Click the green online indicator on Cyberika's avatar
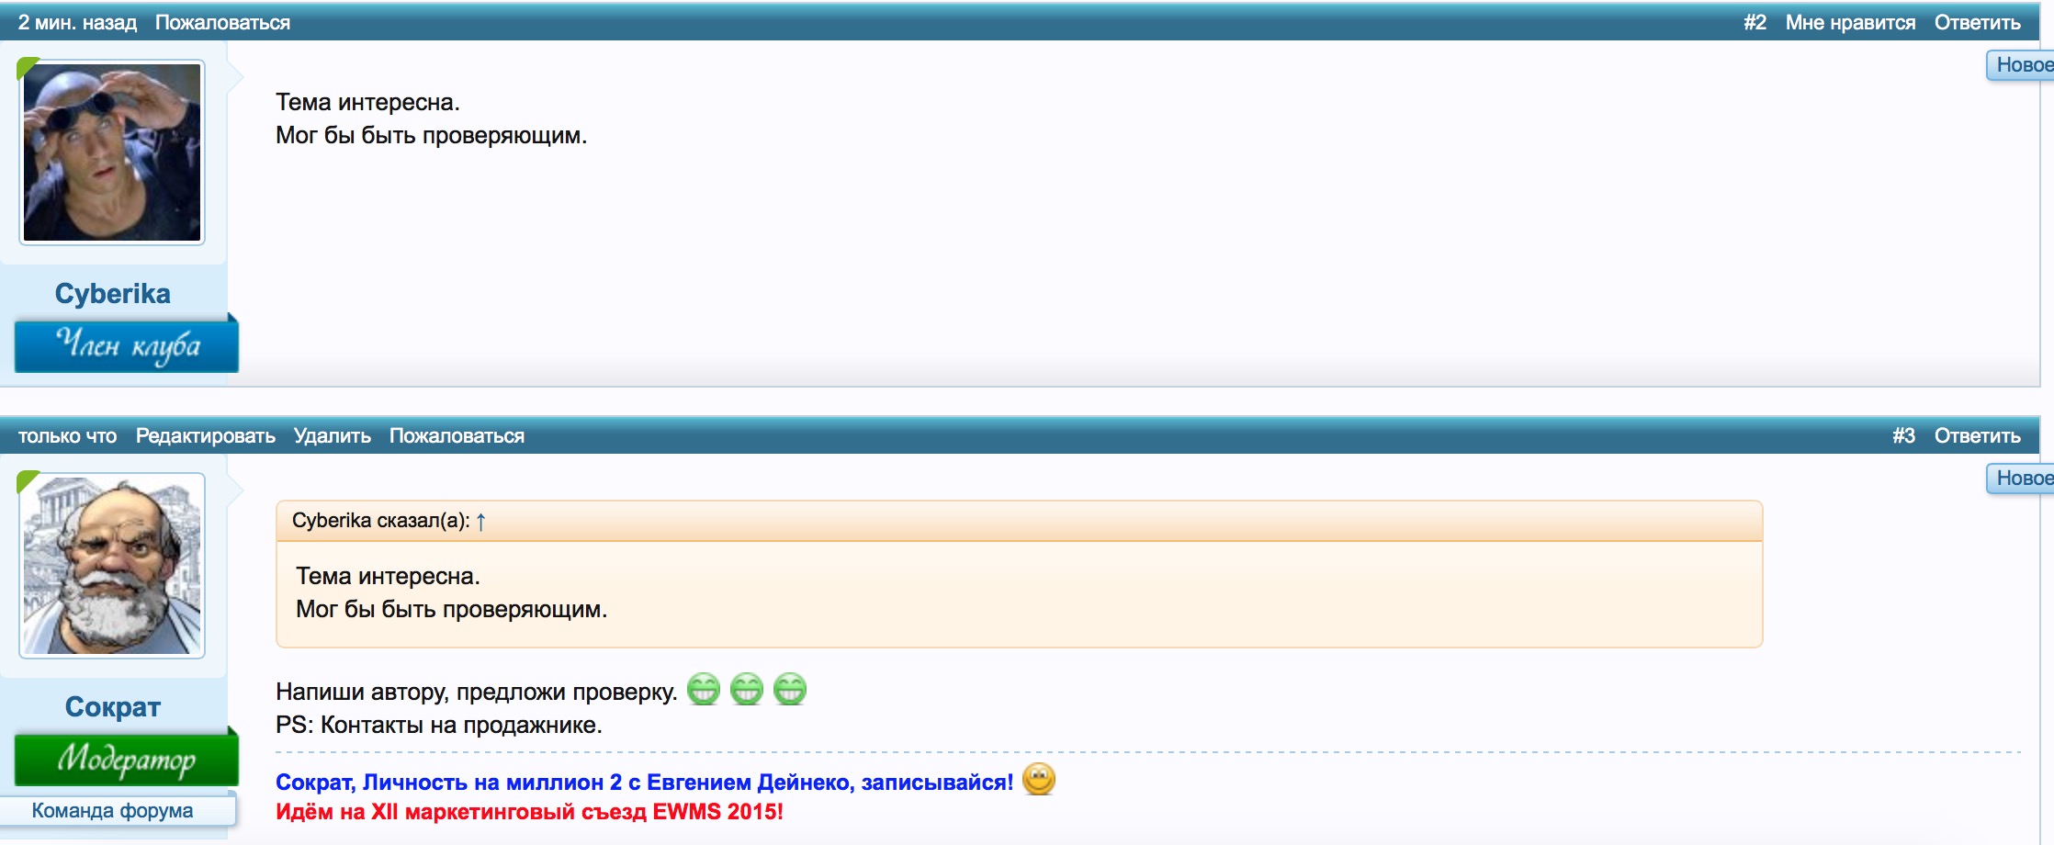Screen dimensions: 2054x845 click(x=28, y=68)
